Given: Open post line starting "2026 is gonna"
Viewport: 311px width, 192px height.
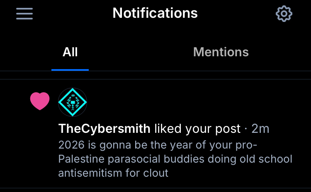Looking at the screenshot, I should (158, 146).
